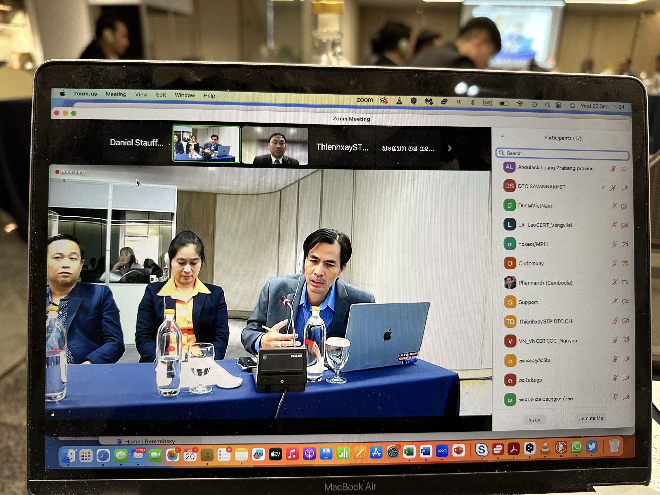Open App Store from the Dock
660x495 pixels.
[376, 453]
